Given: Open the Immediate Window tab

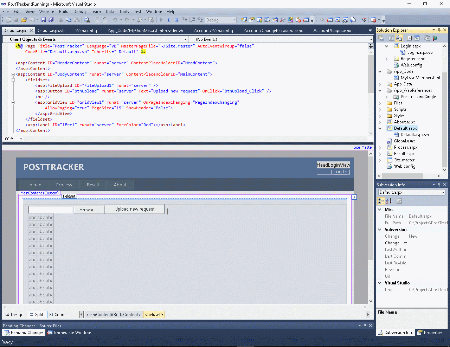Looking at the screenshot, I should [x=69, y=333].
